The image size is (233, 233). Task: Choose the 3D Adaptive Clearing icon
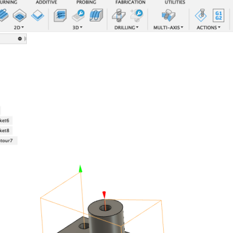tap(60, 15)
